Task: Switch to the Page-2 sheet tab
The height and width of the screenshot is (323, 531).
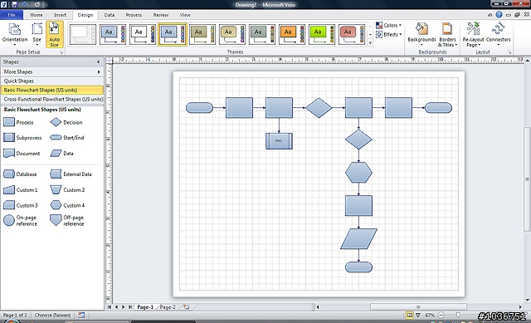Action: 168,307
